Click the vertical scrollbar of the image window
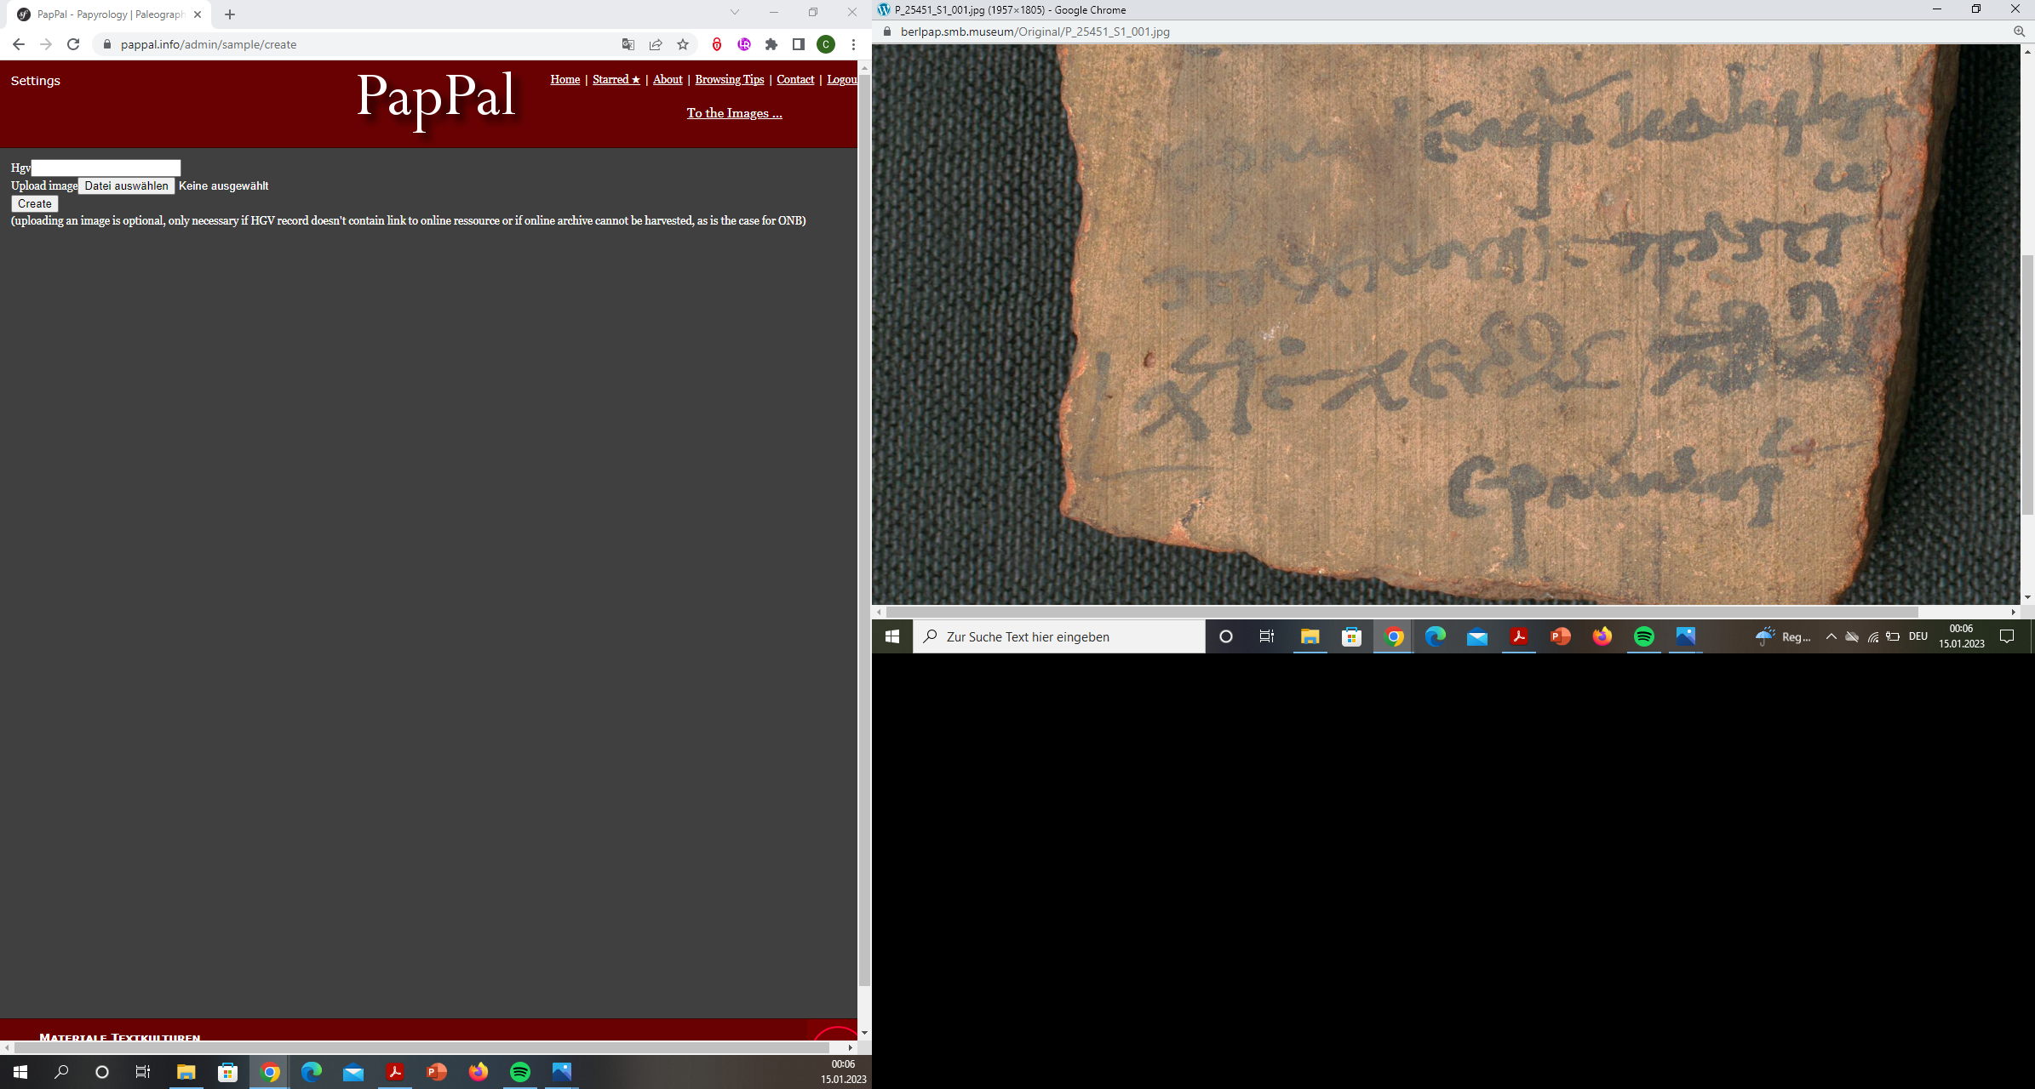 2027,383
